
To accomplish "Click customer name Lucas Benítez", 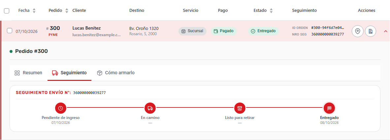I will (x=86, y=28).
